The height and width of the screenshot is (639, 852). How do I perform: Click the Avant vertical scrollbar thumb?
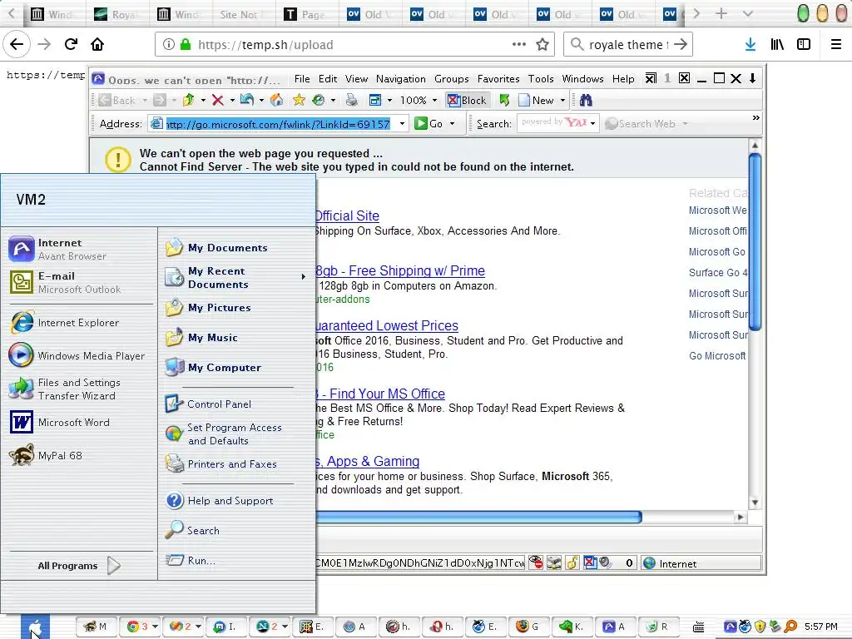pos(755,242)
